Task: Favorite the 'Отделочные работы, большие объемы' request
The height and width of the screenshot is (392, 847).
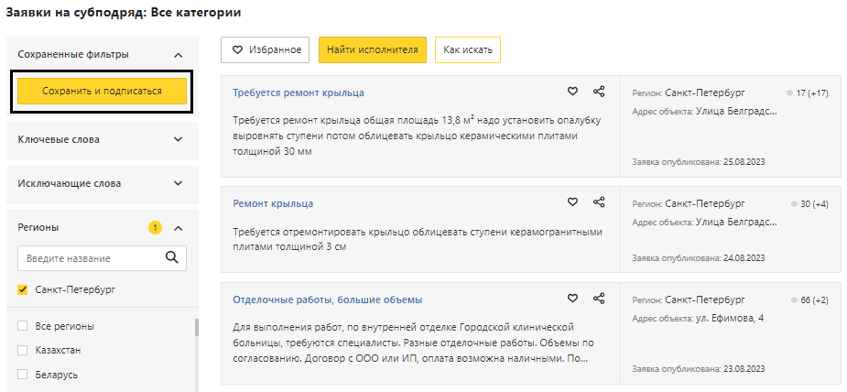Action: 572,299
